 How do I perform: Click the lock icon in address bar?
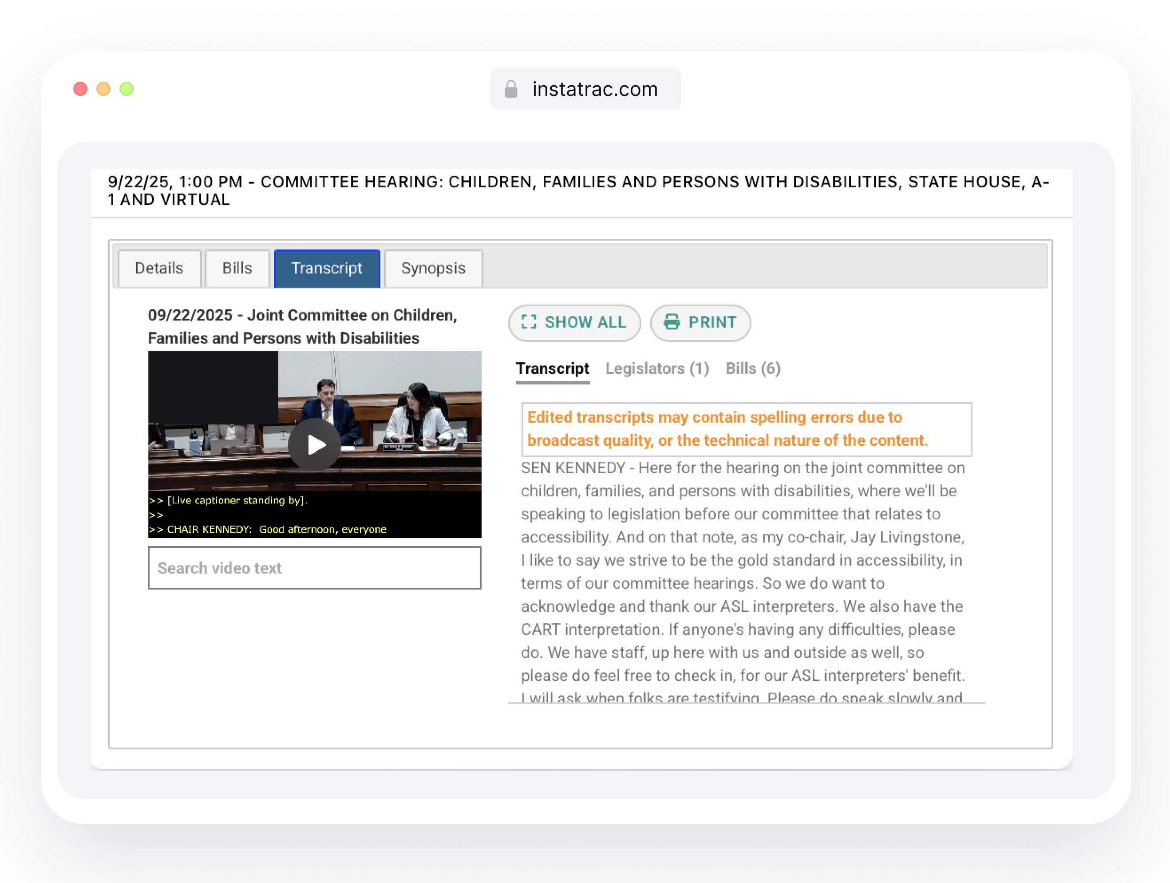pyautogui.click(x=511, y=89)
